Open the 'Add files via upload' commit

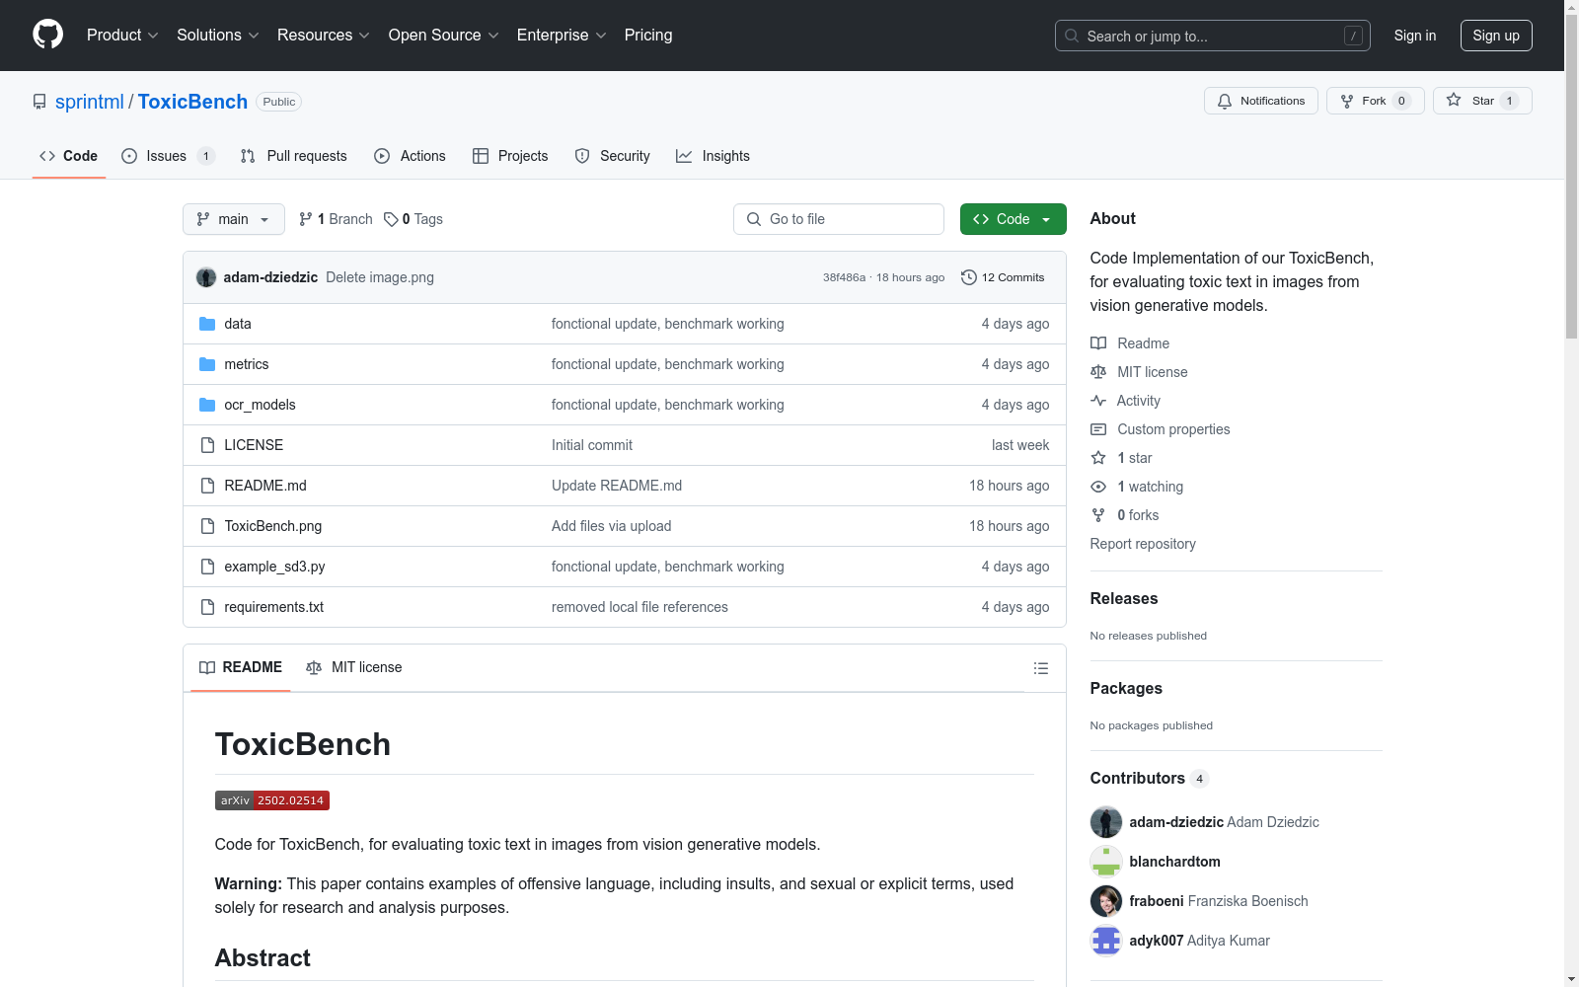(611, 526)
